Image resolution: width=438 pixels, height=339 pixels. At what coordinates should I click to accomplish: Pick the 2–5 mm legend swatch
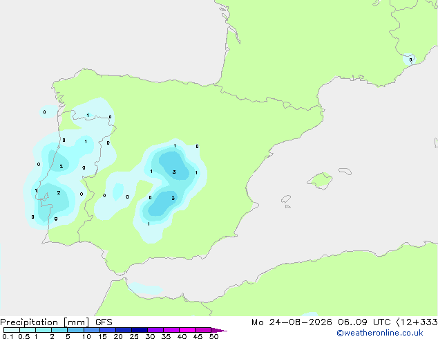click(59, 330)
